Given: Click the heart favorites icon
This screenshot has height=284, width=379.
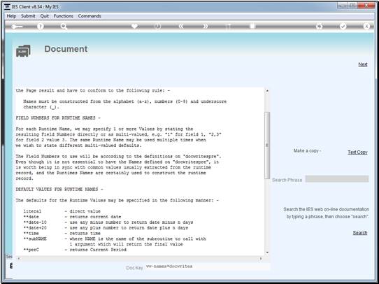Looking at the screenshot, I should tap(134, 26).
